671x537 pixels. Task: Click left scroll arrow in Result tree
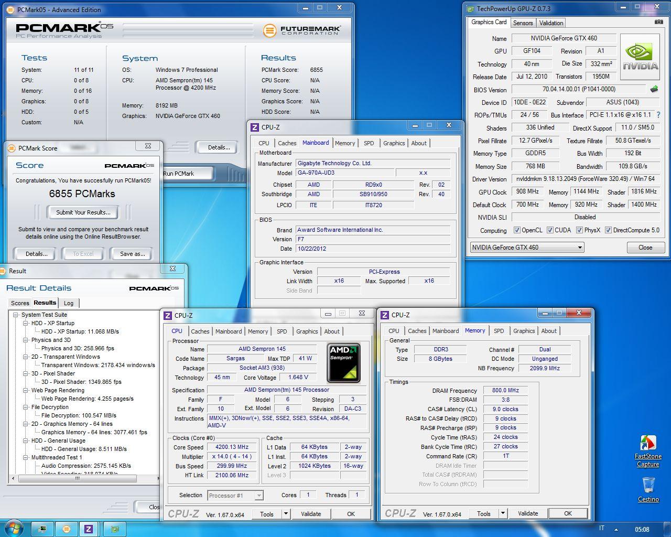(13, 478)
